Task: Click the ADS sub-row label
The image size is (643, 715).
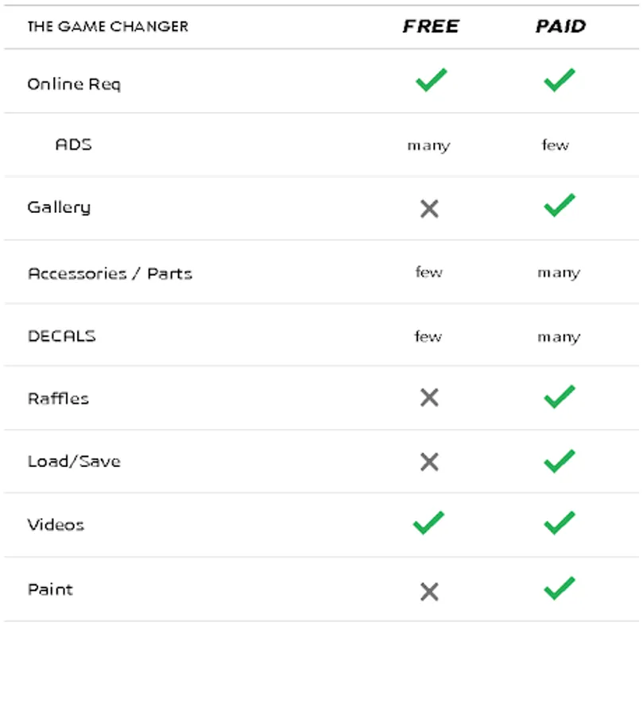Action: tap(73, 145)
